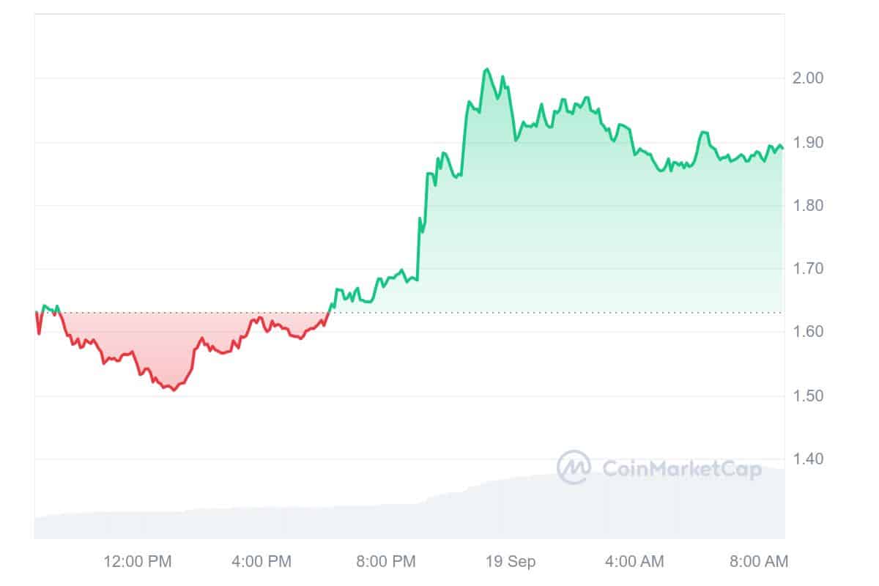
Task: Click the CoinMarketCap watermark text
Action: pos(681,468)
